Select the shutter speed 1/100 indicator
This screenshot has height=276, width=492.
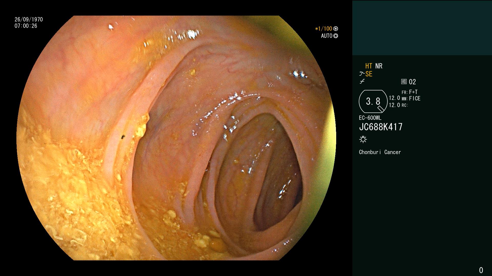pos(324,29)
